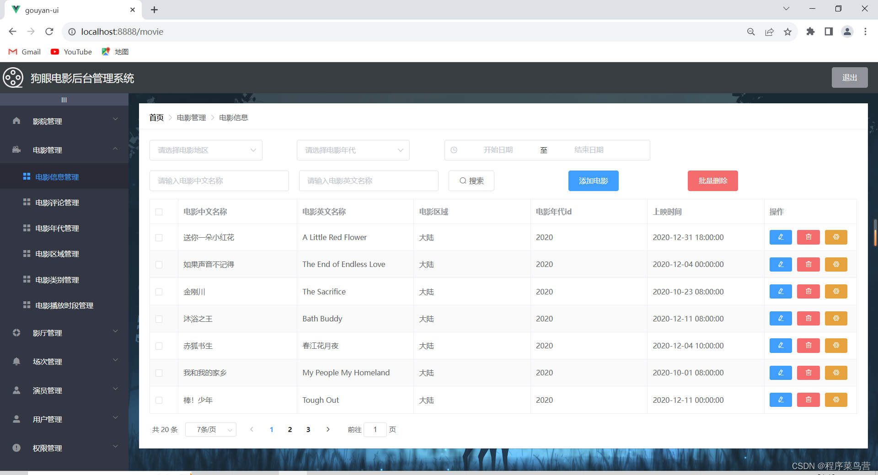Check the box for 如果声音不记得

[159, 265]
